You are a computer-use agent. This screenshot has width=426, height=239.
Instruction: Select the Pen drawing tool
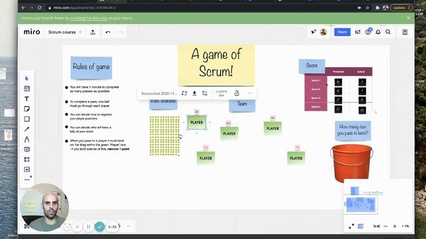(x=27, y=139)
